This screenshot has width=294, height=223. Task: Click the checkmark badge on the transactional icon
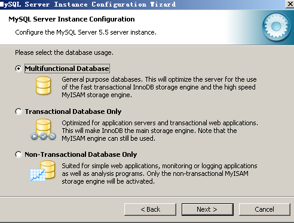pyautogui.click(x=44, y=137)
